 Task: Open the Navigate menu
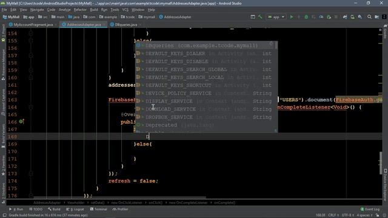[x=37, y=10]
